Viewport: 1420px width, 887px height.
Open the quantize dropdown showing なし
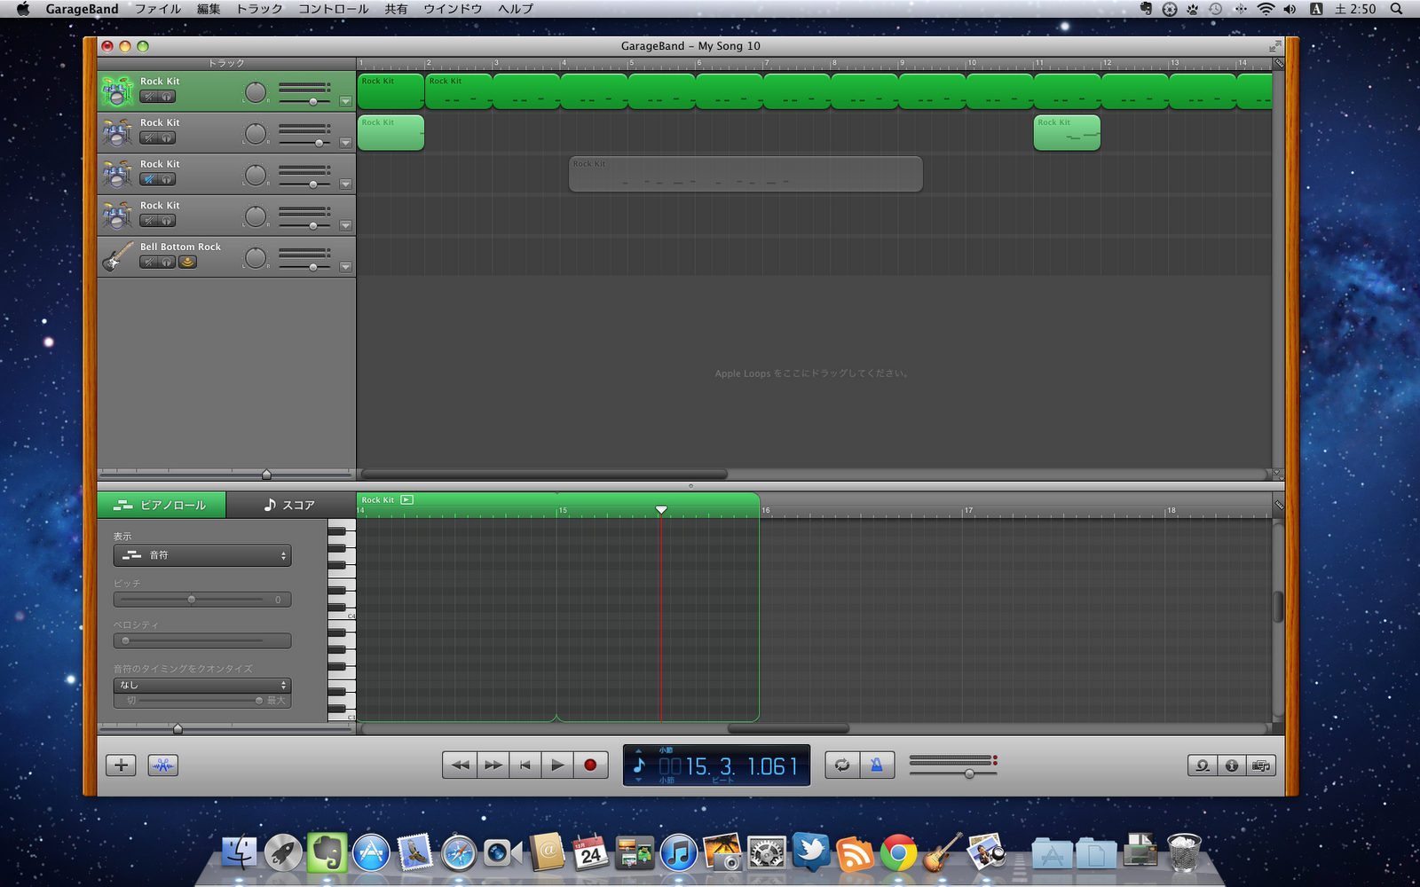click(202, 685)
